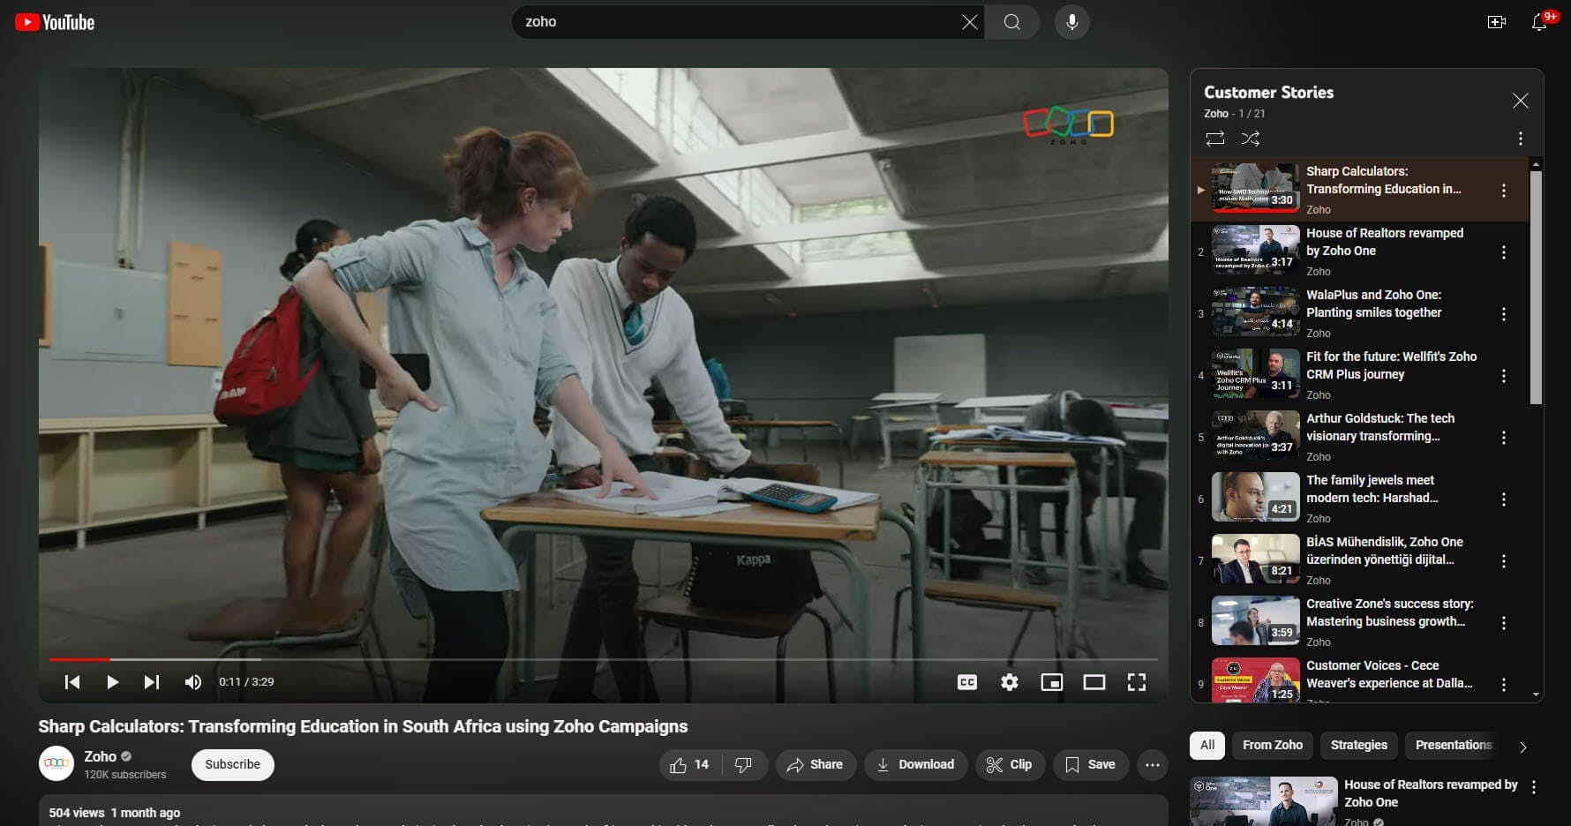Switch to miniplayer mode

pyautogui.click(x=1052, y=682)
